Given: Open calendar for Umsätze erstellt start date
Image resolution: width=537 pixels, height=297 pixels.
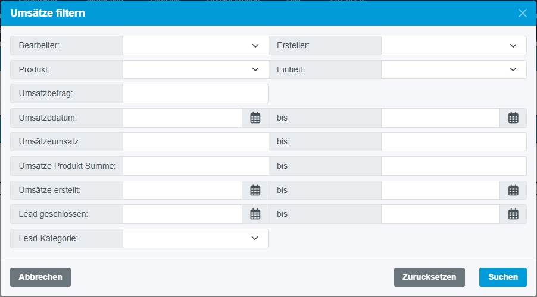Looking at the screenshot, I should [255, 190].
